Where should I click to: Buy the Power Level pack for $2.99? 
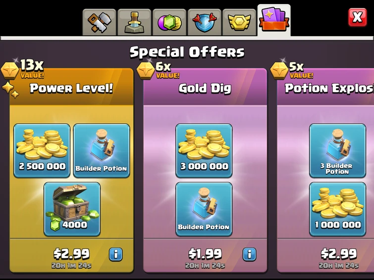click(71, 254)
